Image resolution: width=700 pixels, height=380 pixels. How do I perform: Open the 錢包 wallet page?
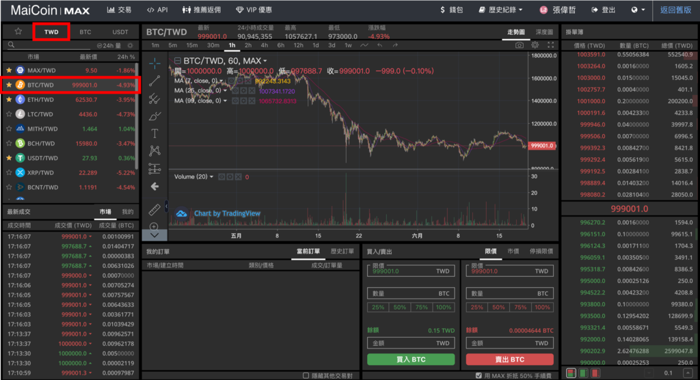tap(451, 10)
